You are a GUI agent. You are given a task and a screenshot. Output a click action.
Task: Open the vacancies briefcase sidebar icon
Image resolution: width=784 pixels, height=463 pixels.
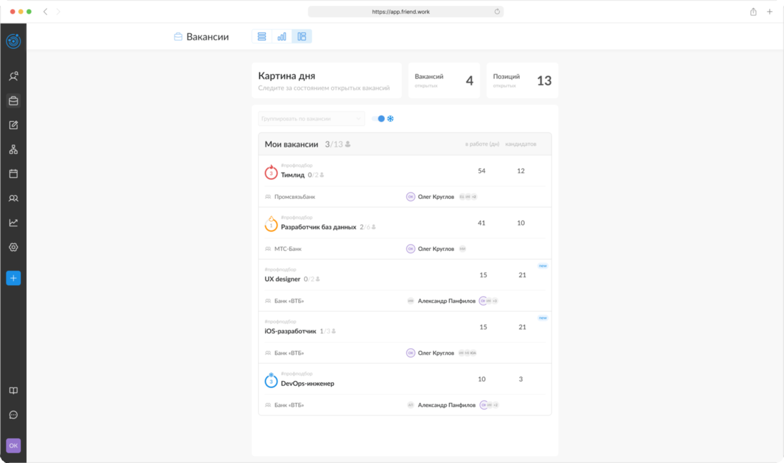(13, 101)
